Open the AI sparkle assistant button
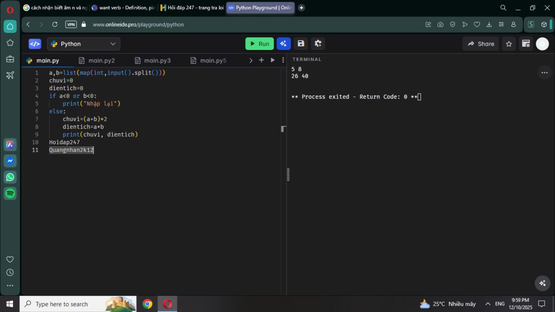Image resolution: width=555 pixels, height=312 pixels. coord(283,44)
